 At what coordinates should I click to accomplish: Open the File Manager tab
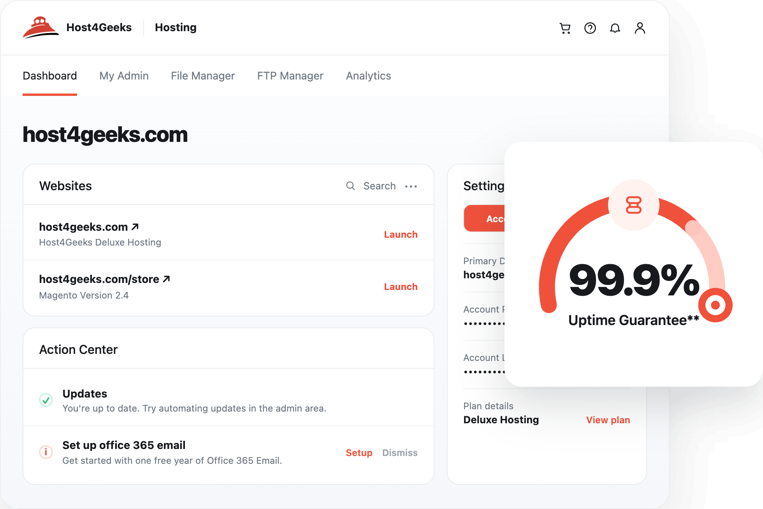(203, 76)
